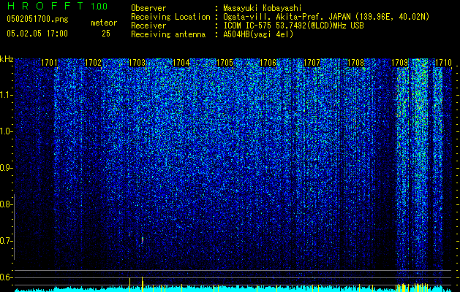460x292 pixels.
Task: Click the 1705 time marker
Action: pos(225,63)
